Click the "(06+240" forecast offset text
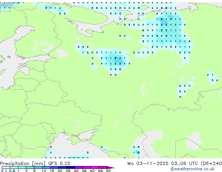Screen dimensions: 222x172 point(211,164)
